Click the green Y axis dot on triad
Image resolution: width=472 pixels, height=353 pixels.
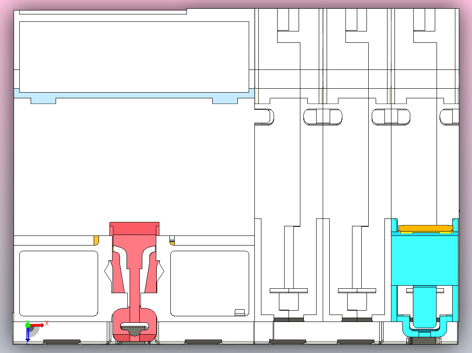(28, 325)
